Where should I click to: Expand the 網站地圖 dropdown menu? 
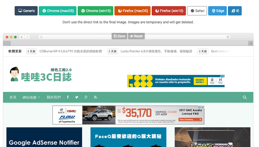[31, 97]
